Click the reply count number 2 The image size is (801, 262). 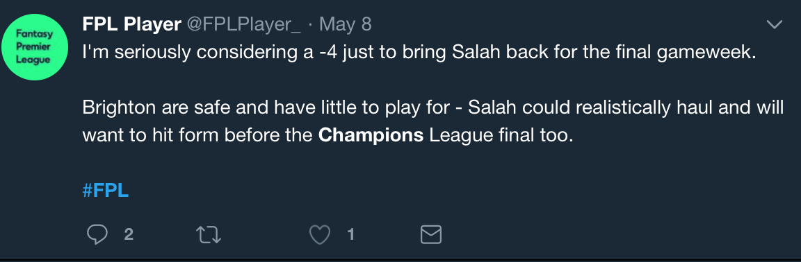[129, 234]
